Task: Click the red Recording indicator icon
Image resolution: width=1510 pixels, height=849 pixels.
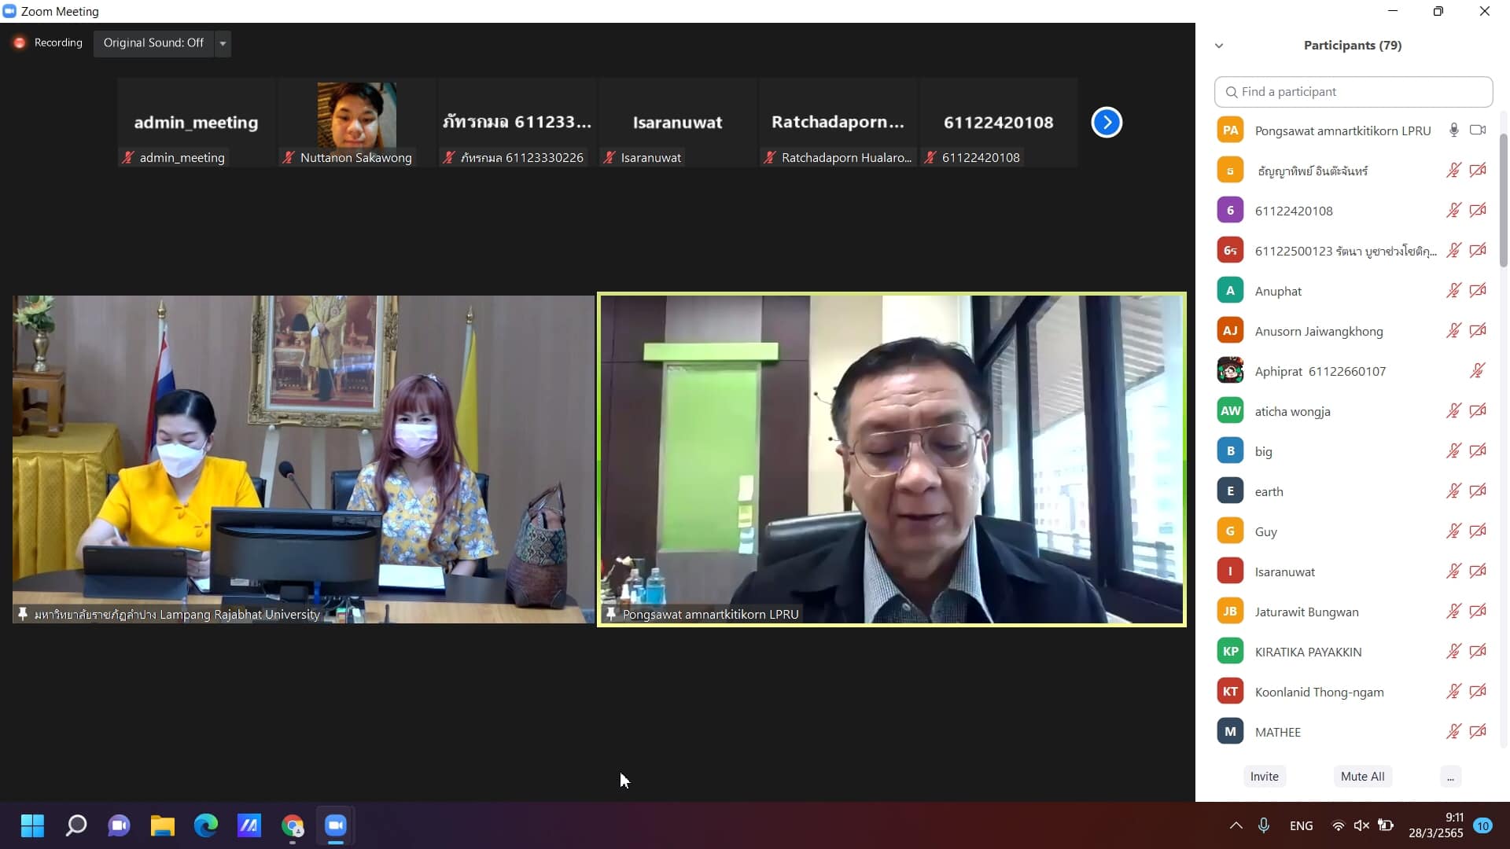Action: (x=20, y=42)
